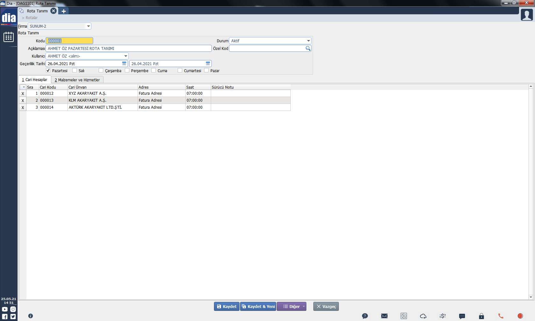Click the lock icon
Viewport: 535px width, 321px height.
(x=481, y=316)
